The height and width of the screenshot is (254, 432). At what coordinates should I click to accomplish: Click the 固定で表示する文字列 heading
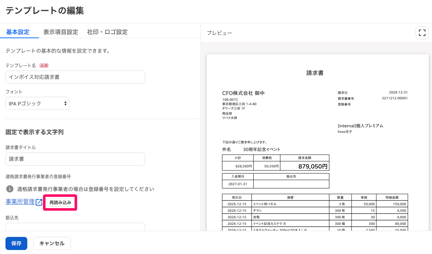click(x=35, y=132)
